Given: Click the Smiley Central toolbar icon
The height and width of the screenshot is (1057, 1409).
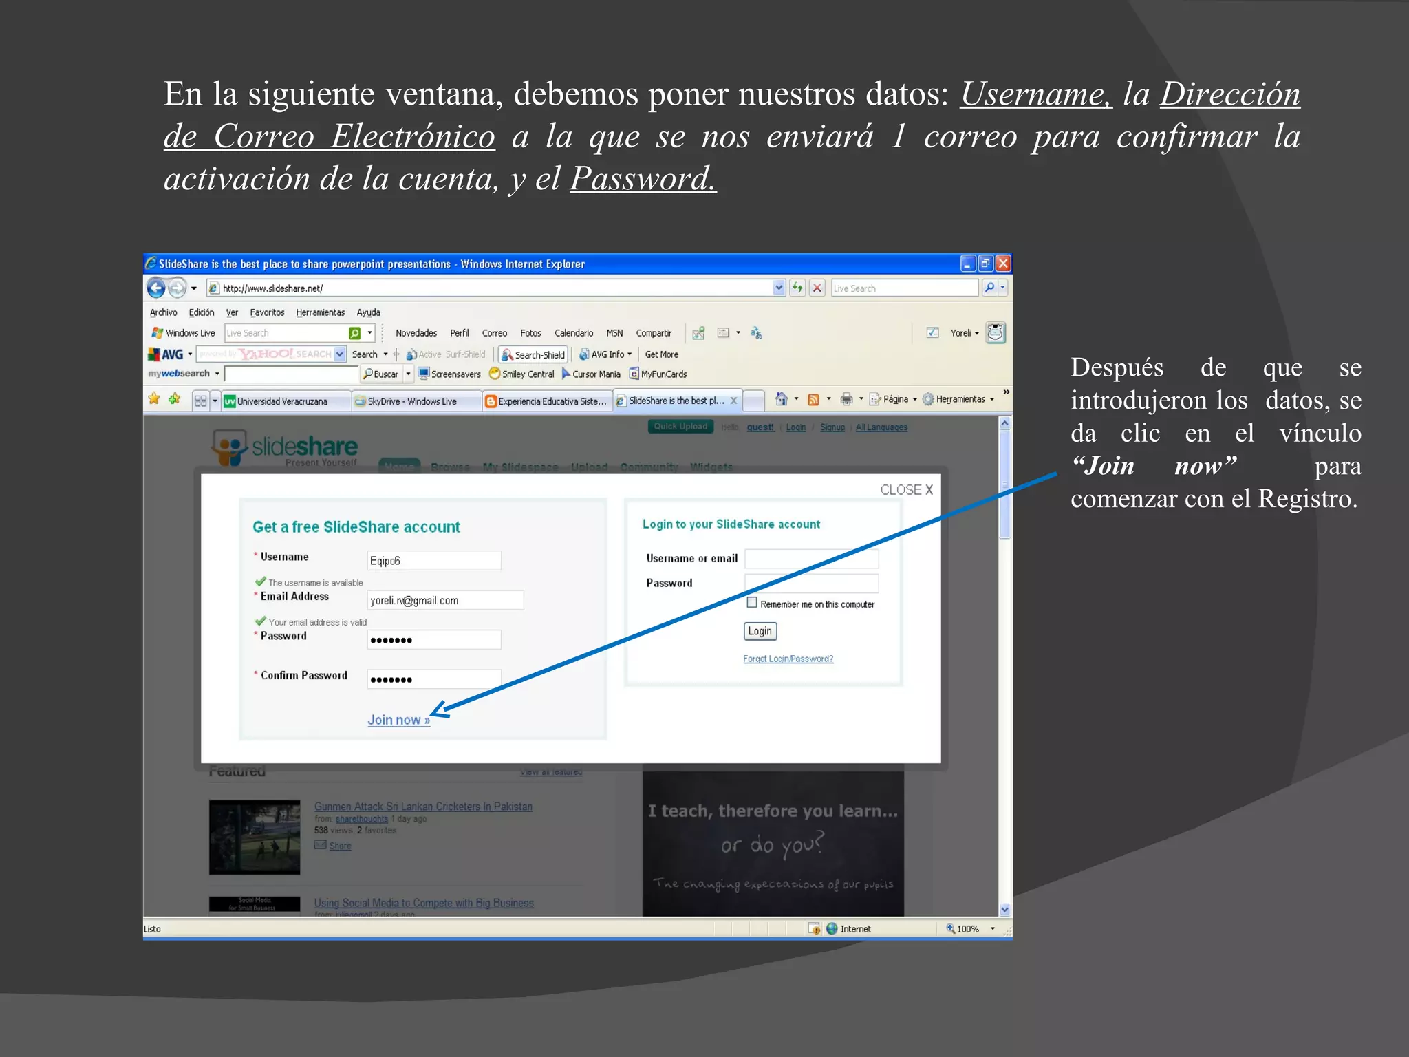Looking at the screenshot, I should point(494,374).
